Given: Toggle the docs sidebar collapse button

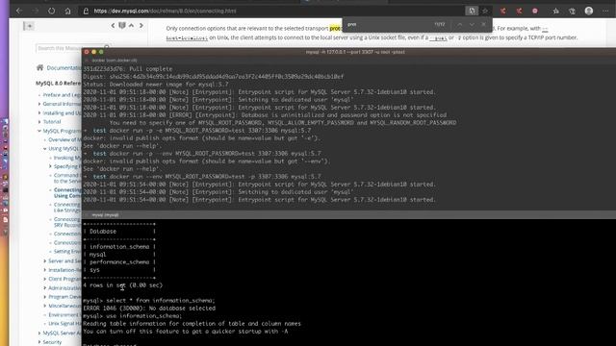Looking at the screenshot, I should point(29,26).
